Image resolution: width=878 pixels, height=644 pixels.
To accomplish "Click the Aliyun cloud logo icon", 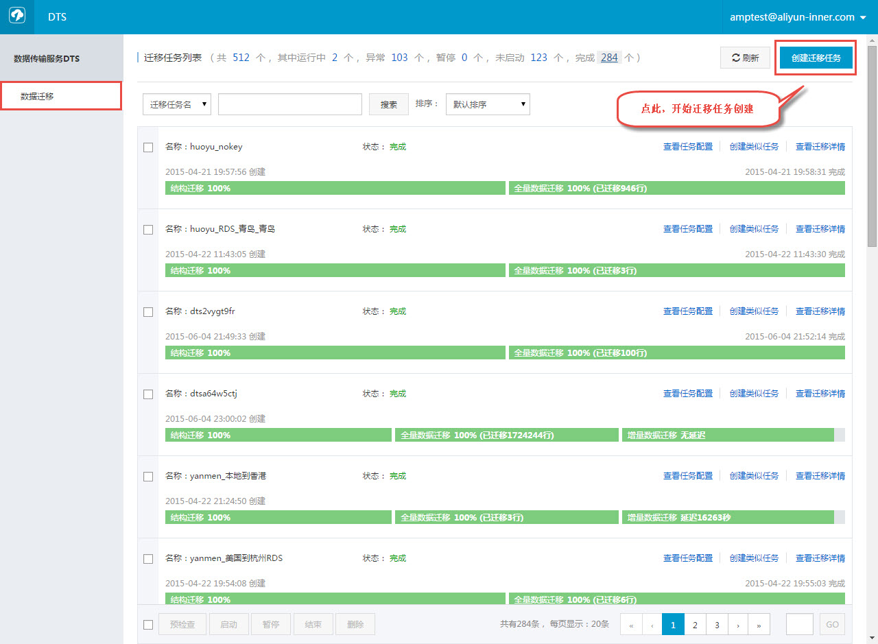I will pyautogui.click(x=16, y=16).
